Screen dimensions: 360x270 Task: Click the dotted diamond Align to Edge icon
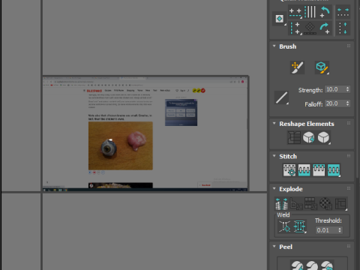click(310, 28)
